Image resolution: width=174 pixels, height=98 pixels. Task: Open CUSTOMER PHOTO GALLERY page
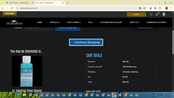pos(111,22)
